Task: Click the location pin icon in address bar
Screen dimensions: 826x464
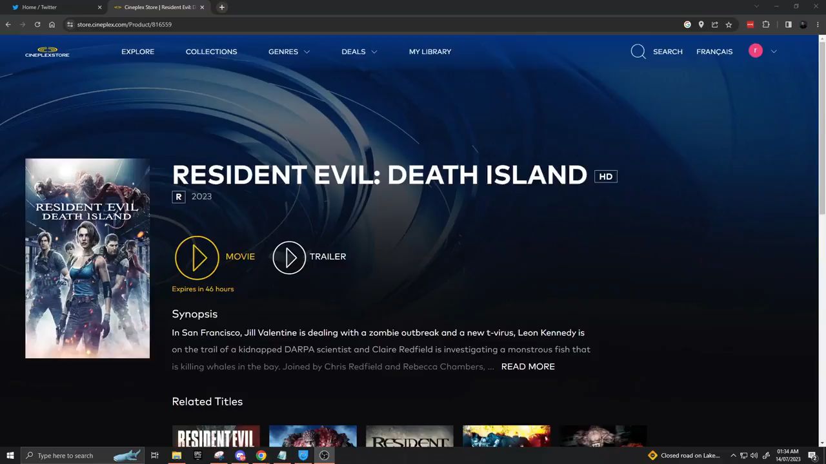Action: click(x=701, y=24)
